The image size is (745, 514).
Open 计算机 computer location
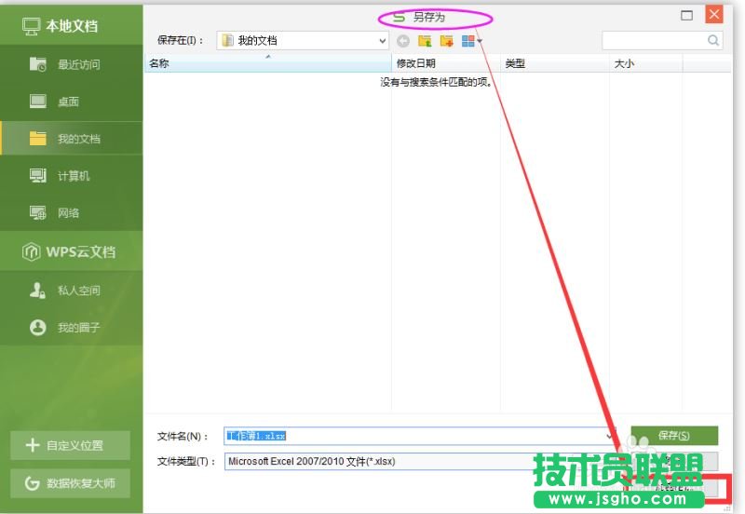72,176
